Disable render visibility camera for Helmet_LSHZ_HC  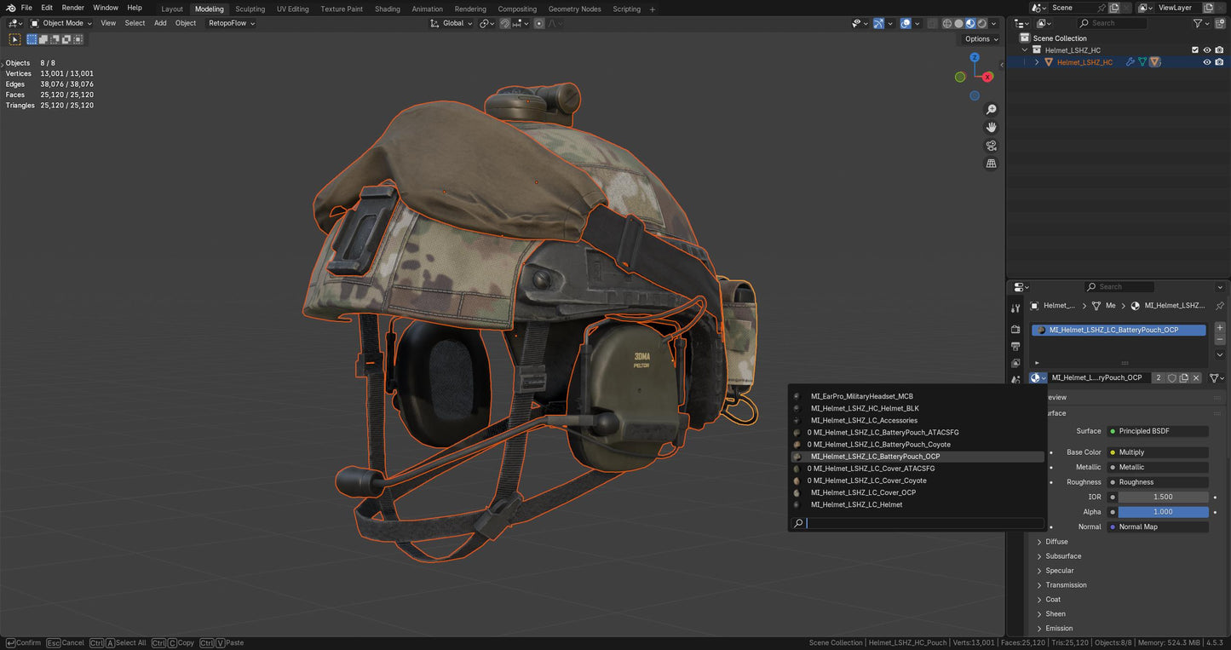click(x=1219, y=61)
